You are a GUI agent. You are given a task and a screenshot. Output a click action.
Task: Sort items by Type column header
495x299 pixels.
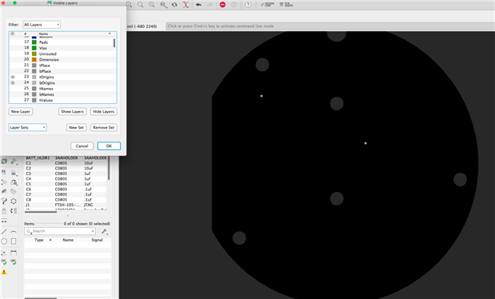[x=39, y=240]
